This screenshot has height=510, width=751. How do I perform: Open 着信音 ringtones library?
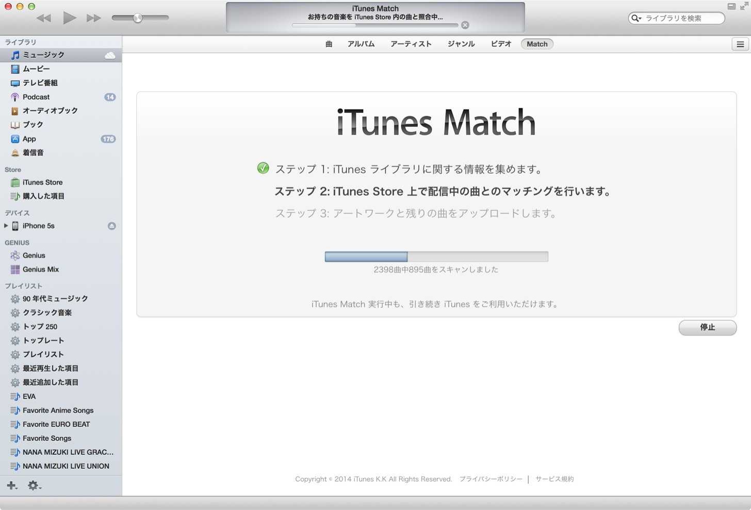pos(61,152)
